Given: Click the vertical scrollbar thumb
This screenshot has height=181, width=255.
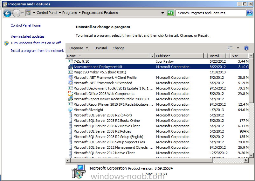Looking at the screenshot, I should coord(251,81).
